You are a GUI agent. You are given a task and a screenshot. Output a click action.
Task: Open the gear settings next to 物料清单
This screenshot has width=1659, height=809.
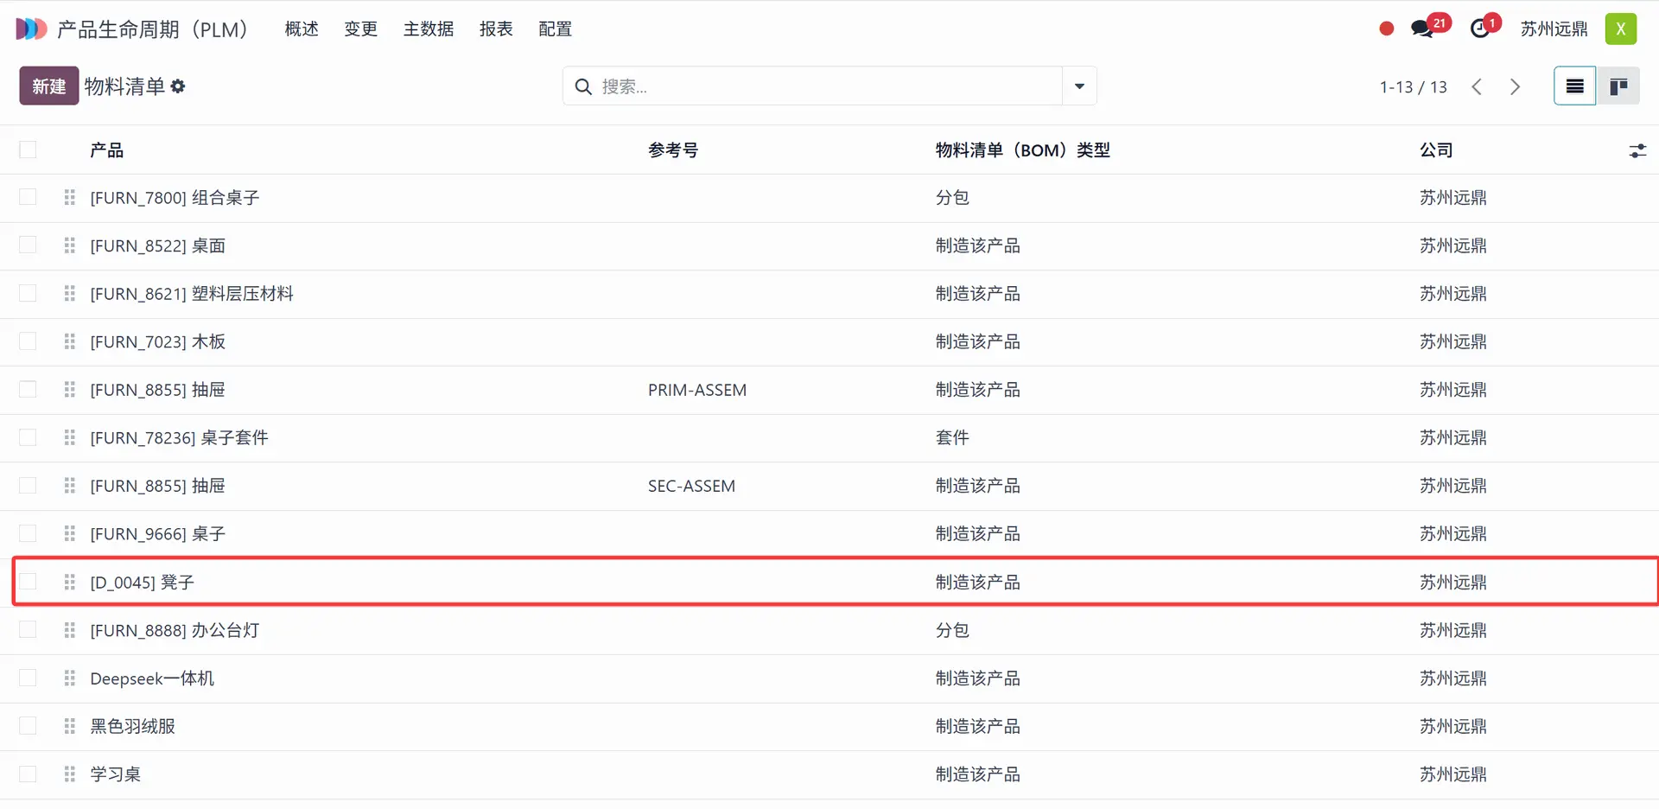(x=178, y=86)
